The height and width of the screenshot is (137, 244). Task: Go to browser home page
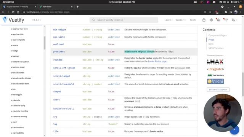point(18,12)
